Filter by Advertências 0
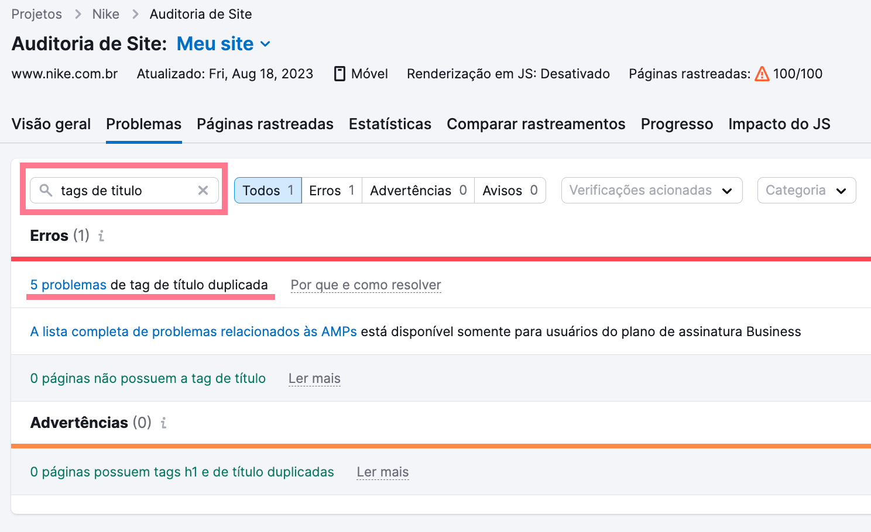The height and width of the screenshot is (532, 871). [418, 191]
